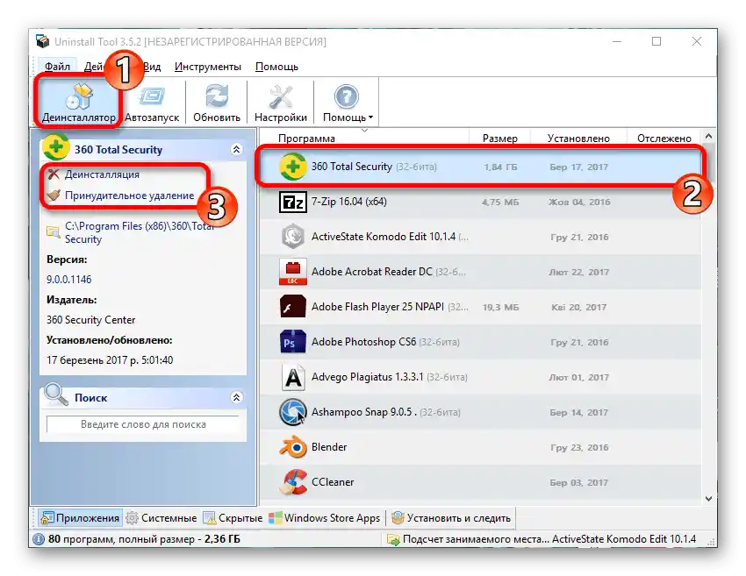The height and width of the screenshot is (576, 746).
Task: Click the magnifier icon in Поиск panel
Action: [x=56, y=395]
